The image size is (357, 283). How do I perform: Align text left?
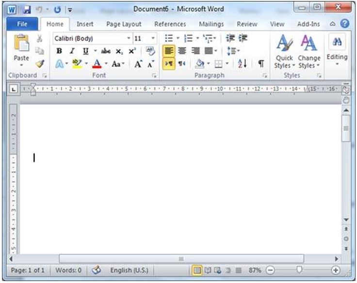[169, 51]
